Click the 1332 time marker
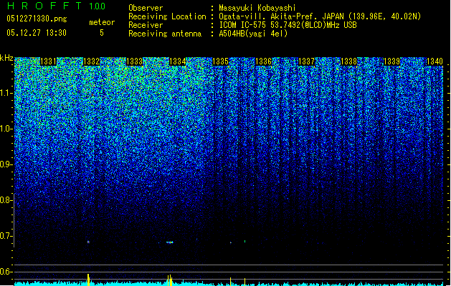Screen dimensions: 451x286 click(92, 61)
